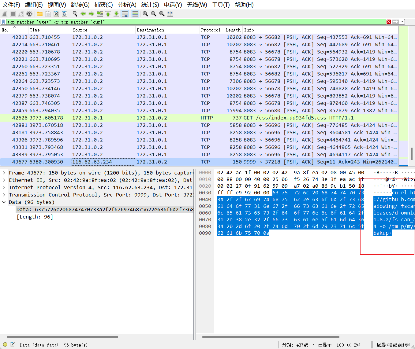This screenshot has height=349, width=415.
Task: Open the 文件(F) menu
Action: (x=11, y=5)
